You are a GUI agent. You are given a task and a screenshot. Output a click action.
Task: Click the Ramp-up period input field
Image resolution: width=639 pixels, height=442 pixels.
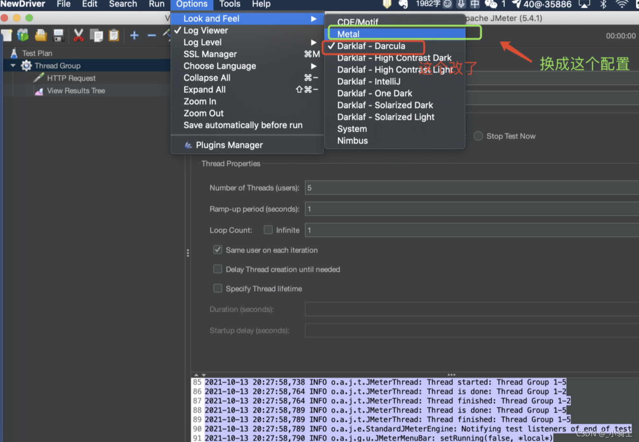(472, 209)
